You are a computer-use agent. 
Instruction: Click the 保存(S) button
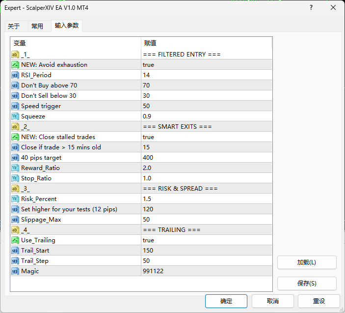pos(307,284)
